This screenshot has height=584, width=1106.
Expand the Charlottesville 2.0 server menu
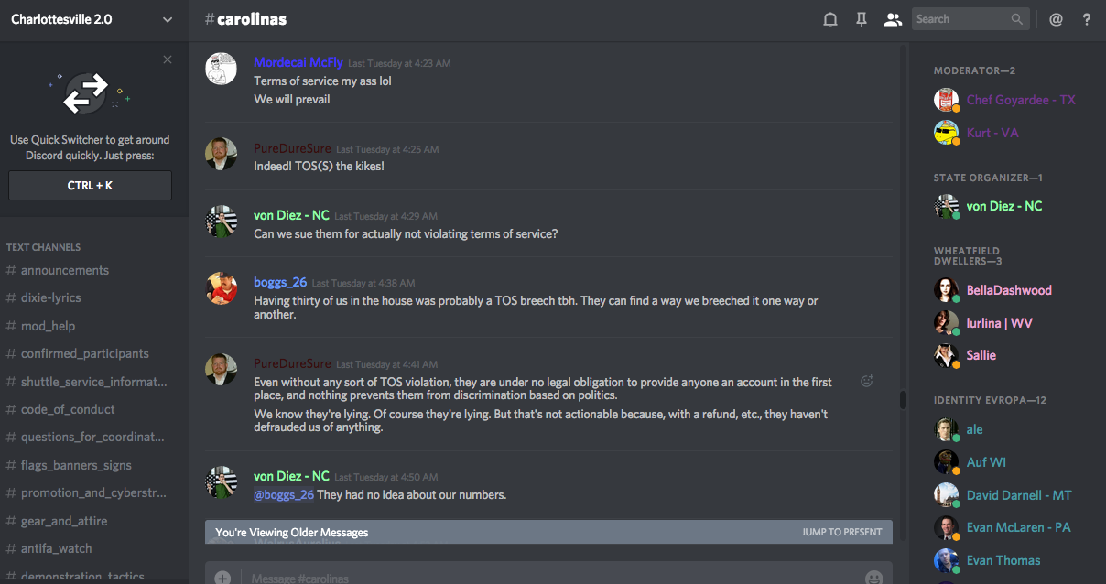[167, 19]
